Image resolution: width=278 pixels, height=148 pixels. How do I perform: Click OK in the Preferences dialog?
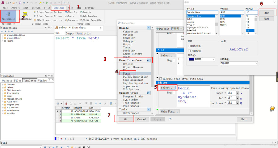pos(126,119)
